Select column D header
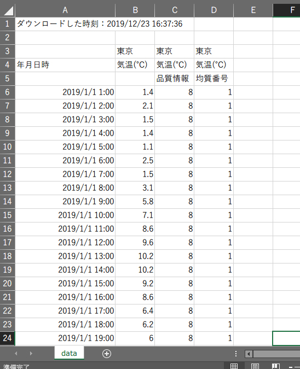The width and height of the screenshot is (300, 369). [x=214, y=10]
